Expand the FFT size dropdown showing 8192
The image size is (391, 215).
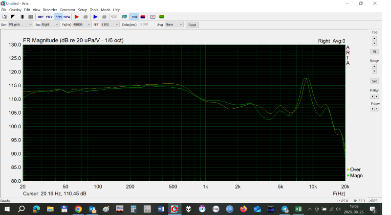(109, 24)
